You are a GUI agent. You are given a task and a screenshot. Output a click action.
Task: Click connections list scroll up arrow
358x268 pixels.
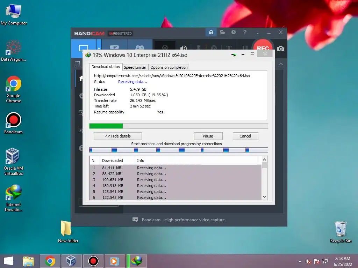264,159
